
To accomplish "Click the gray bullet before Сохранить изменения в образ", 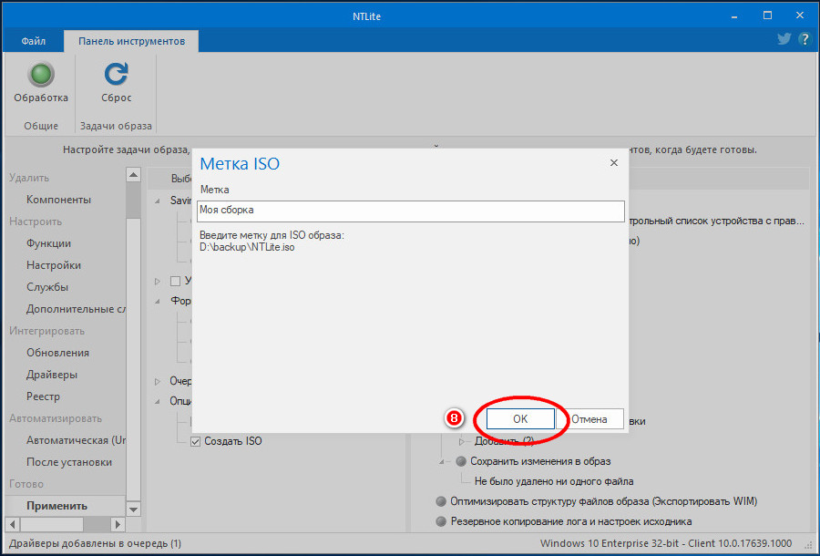I will click(461, 461).
